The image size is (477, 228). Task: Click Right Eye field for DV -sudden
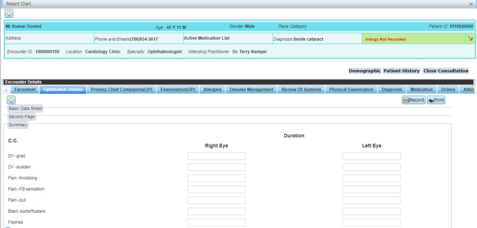pyautogui.click(x=216, y=167)
